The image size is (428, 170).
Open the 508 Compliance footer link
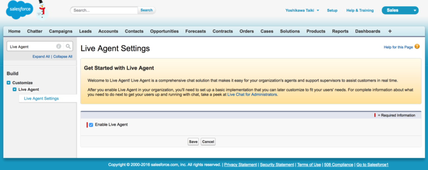[x=338, y=165]
